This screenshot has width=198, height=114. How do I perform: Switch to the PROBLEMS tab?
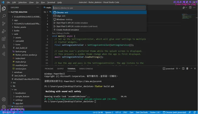pos(49,68)
